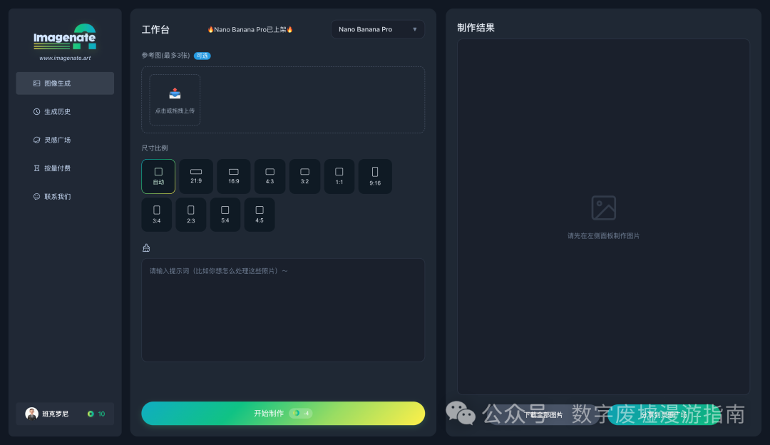
Task: Select the 自动 aspect ratio option
Action: click(158, 176)
